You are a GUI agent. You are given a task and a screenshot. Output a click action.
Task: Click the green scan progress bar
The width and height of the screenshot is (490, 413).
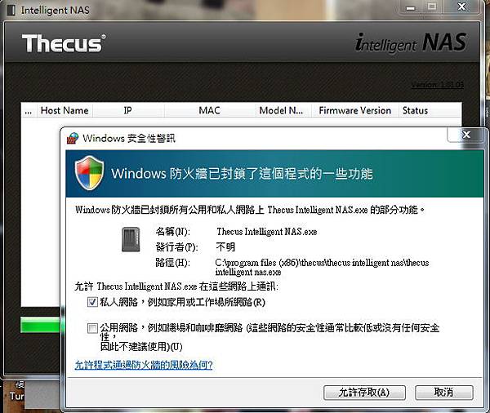(x=40, y=325)
